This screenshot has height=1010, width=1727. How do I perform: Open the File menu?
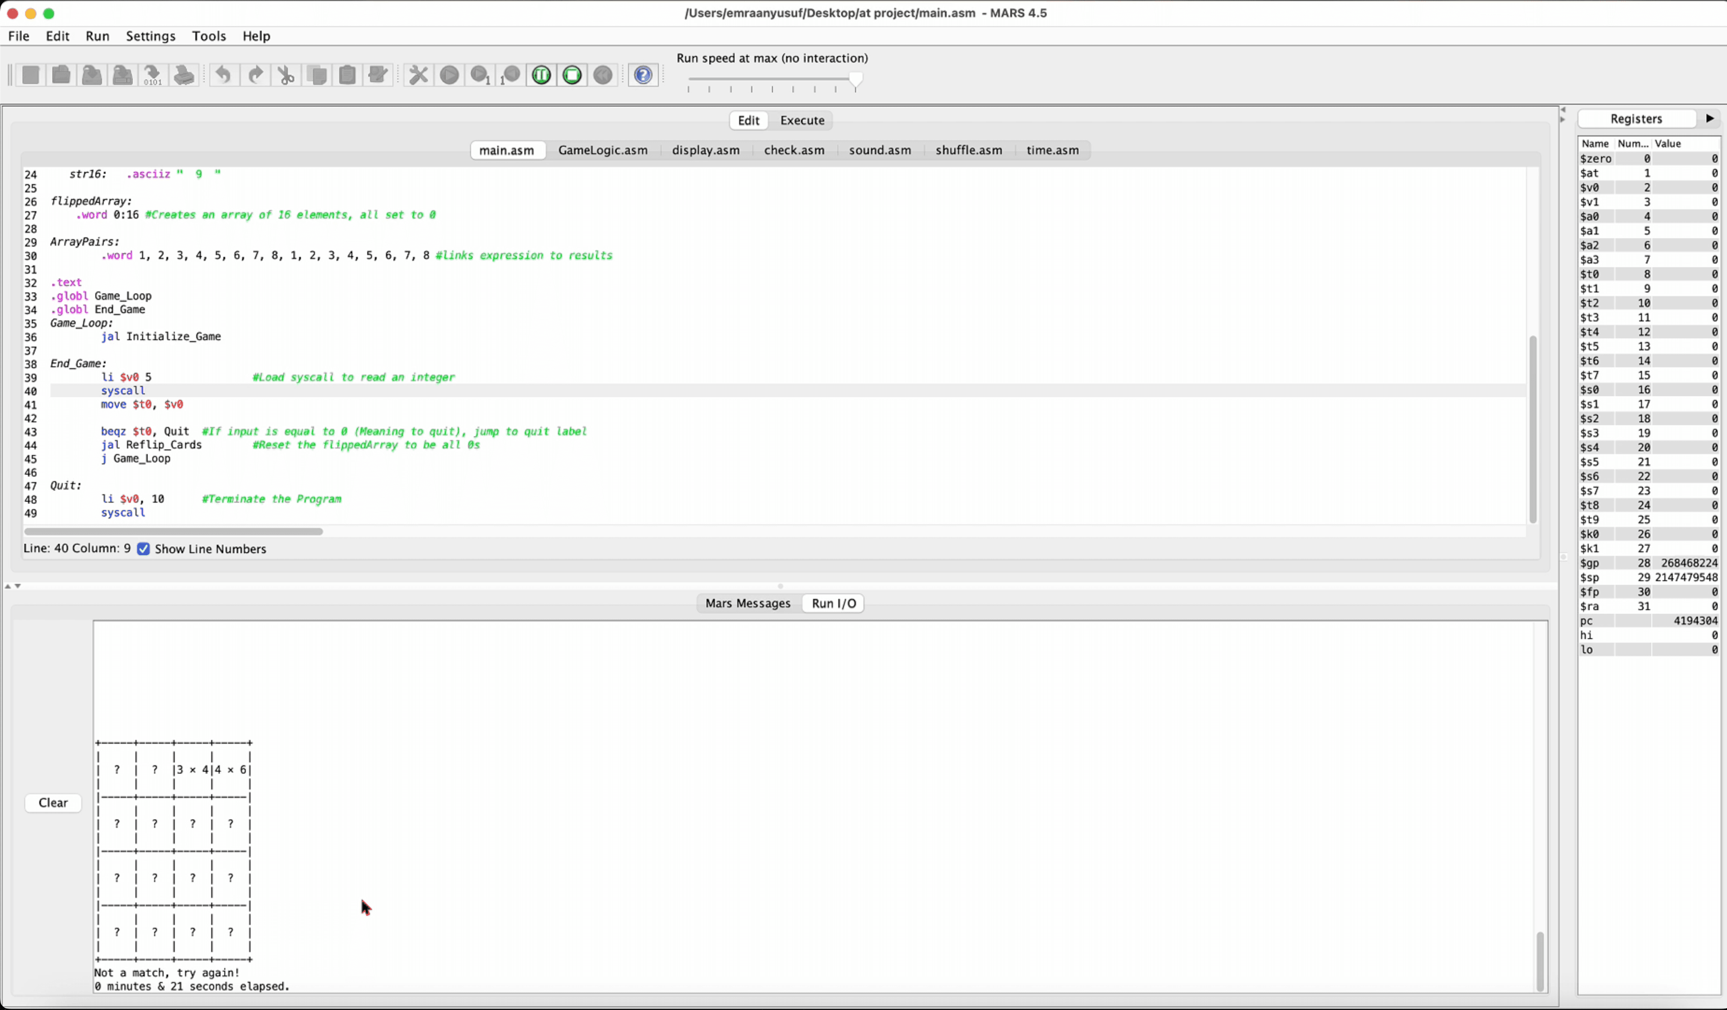tap(19, 36)
